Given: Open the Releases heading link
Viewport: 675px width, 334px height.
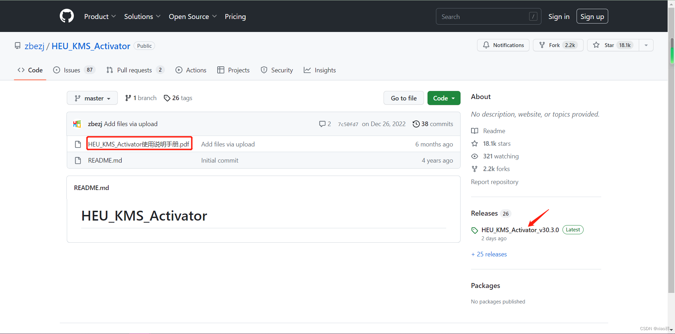Looking at the screenshot, I should (x=484, y=214).
